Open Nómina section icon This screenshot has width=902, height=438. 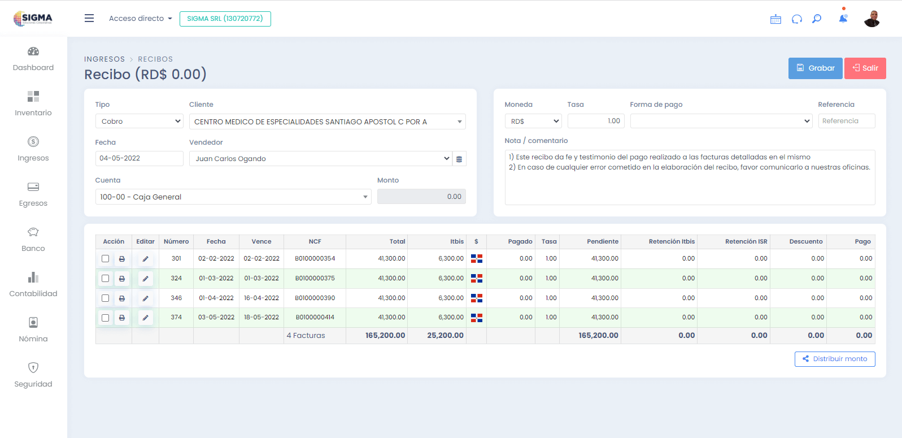[33, 323]
